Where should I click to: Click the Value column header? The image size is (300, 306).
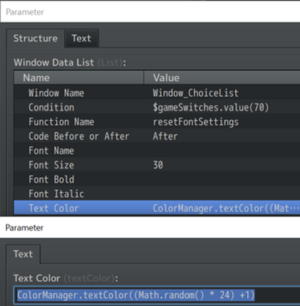click(222, 78)
